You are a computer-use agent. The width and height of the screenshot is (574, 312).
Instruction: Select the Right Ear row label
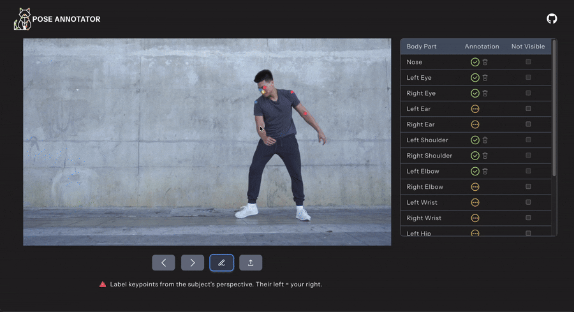(421, 124)
